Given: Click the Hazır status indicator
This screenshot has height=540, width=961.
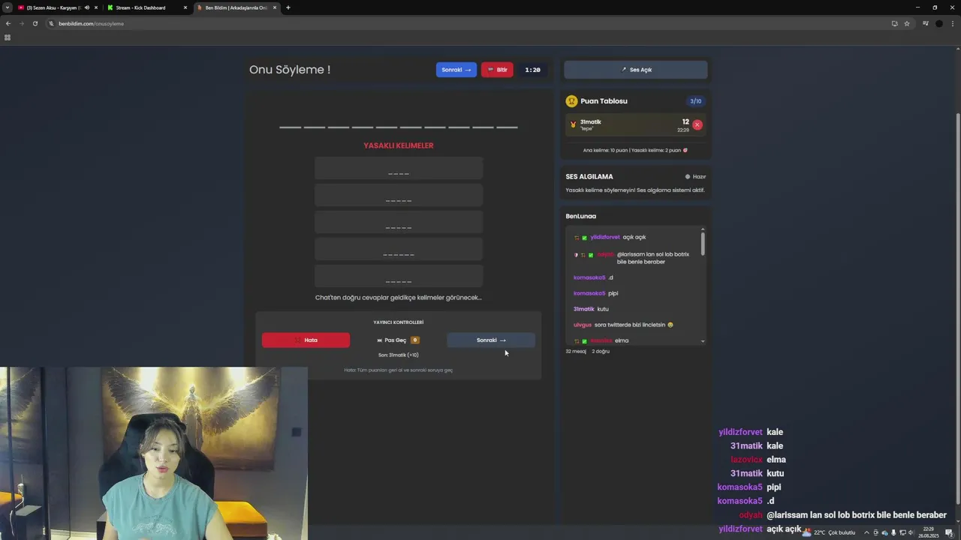Looking at the screenshot, I should click(695, 177).
